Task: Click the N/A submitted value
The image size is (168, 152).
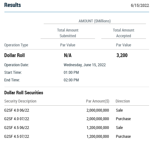Action: click(68, 55)
